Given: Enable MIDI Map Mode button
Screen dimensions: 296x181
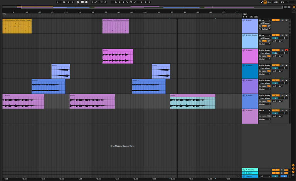Looking at the screenshot, I should 276,2.
